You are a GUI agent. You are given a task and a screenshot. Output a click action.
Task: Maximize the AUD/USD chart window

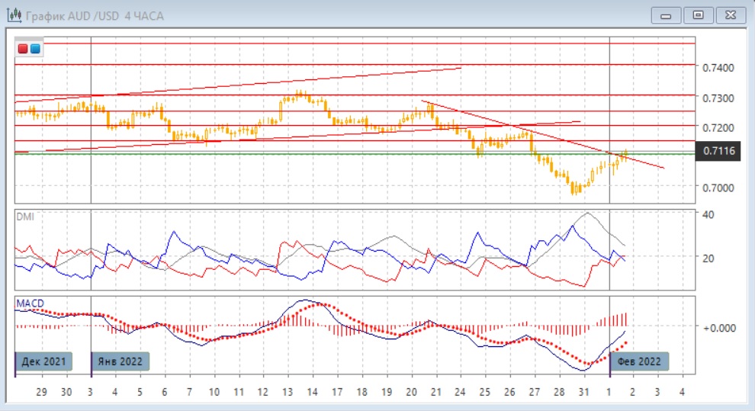698,15
